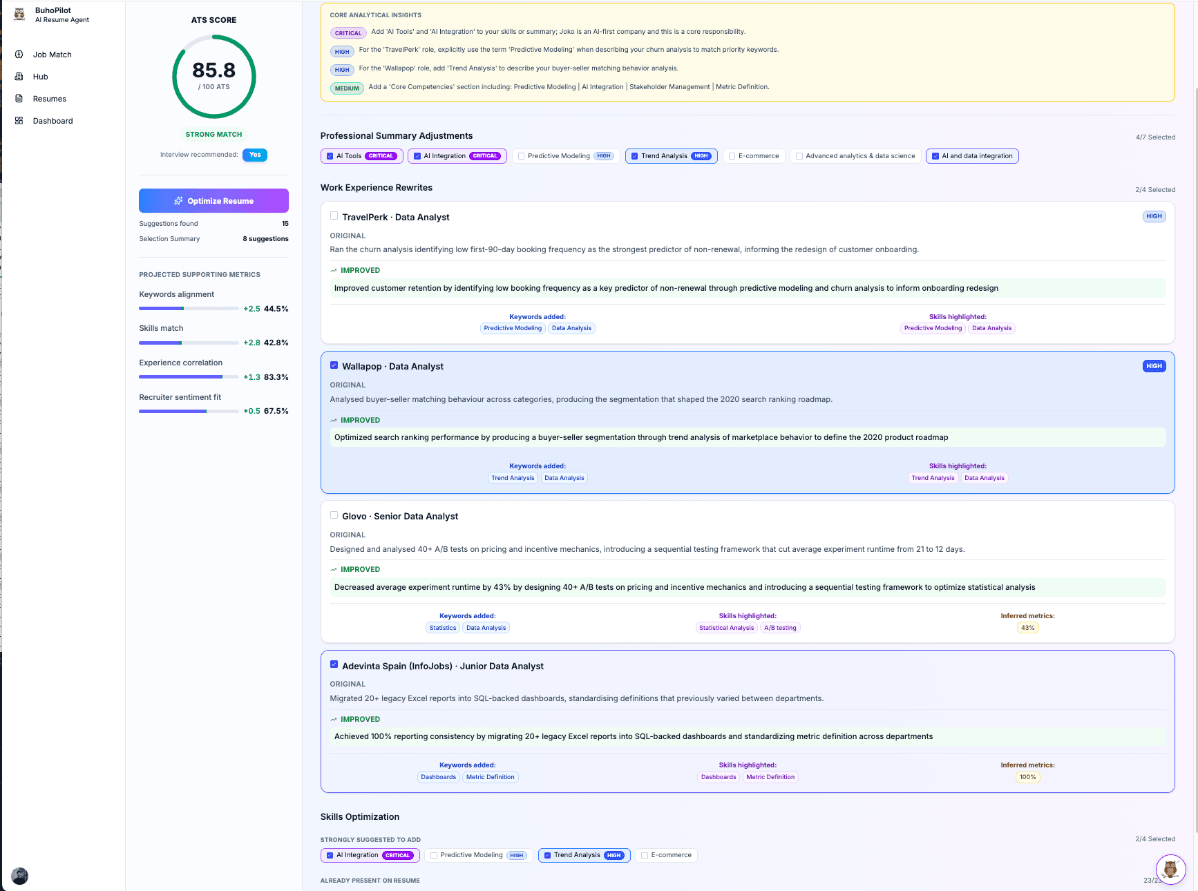
Task: Click the Glovo IMPROVED trend arrow icon
Action: tap(334, 570)
